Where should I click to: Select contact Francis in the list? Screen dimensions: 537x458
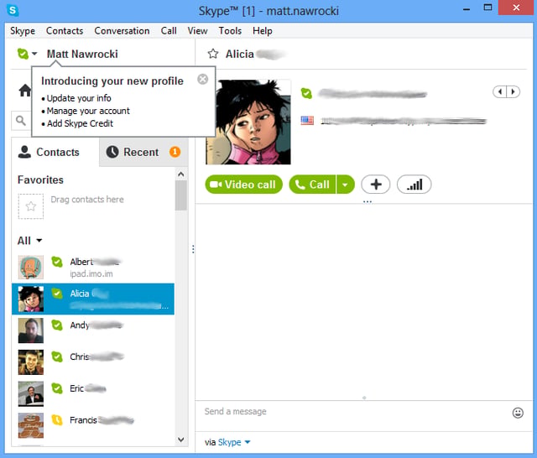pos(93,425)
